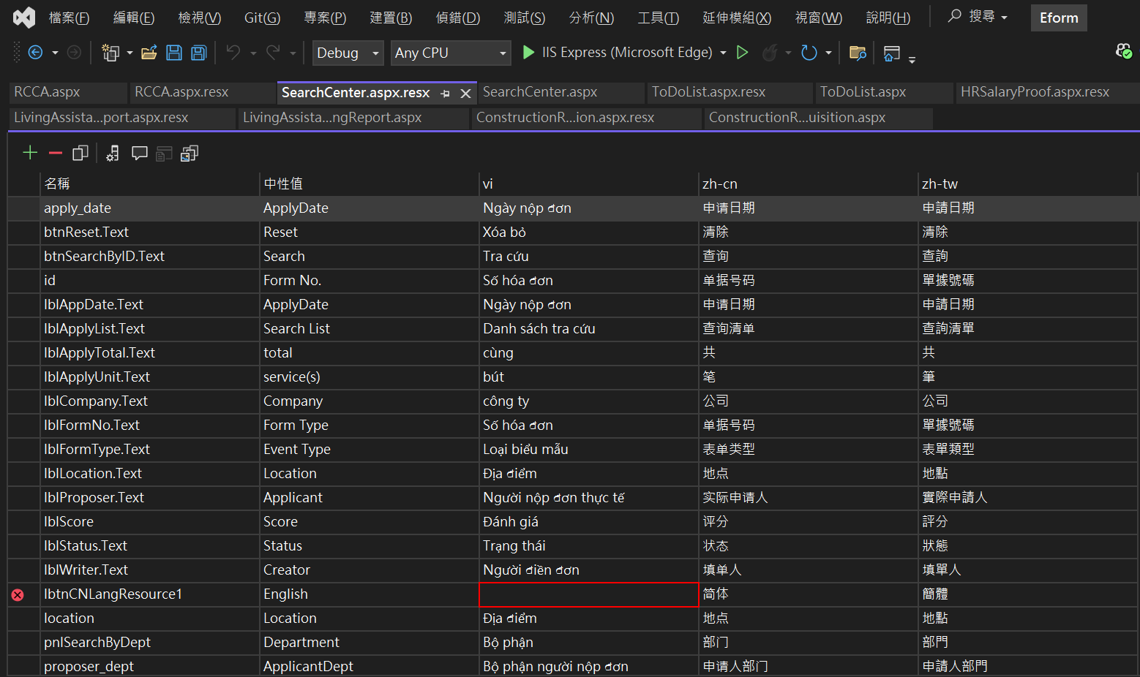
Task: Switch to the ToDoList.aspx.resx tab
Action: coord(708,92)
